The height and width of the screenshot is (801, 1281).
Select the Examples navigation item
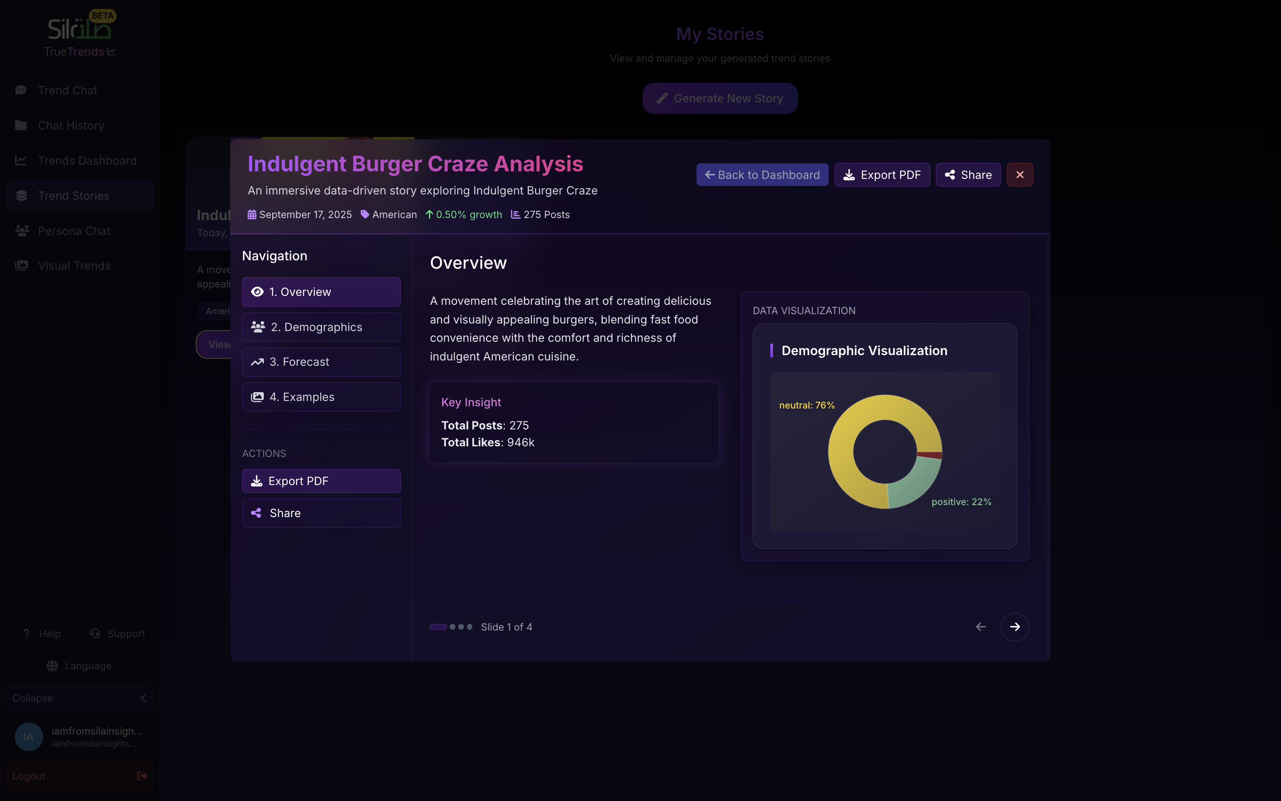click(x=321, y=396)
